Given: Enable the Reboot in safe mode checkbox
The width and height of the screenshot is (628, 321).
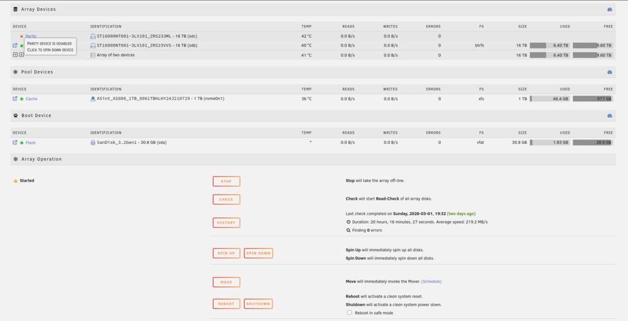Looking at the screenshot, I should (x=349, y=312).
